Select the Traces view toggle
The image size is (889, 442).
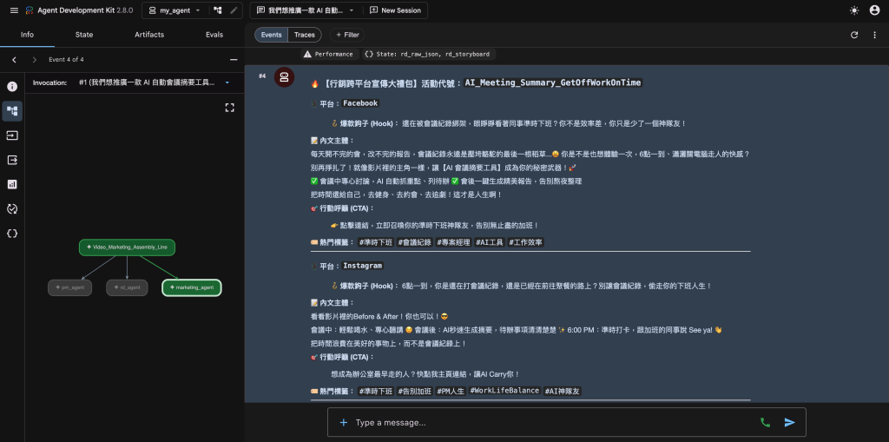[305, 35]
